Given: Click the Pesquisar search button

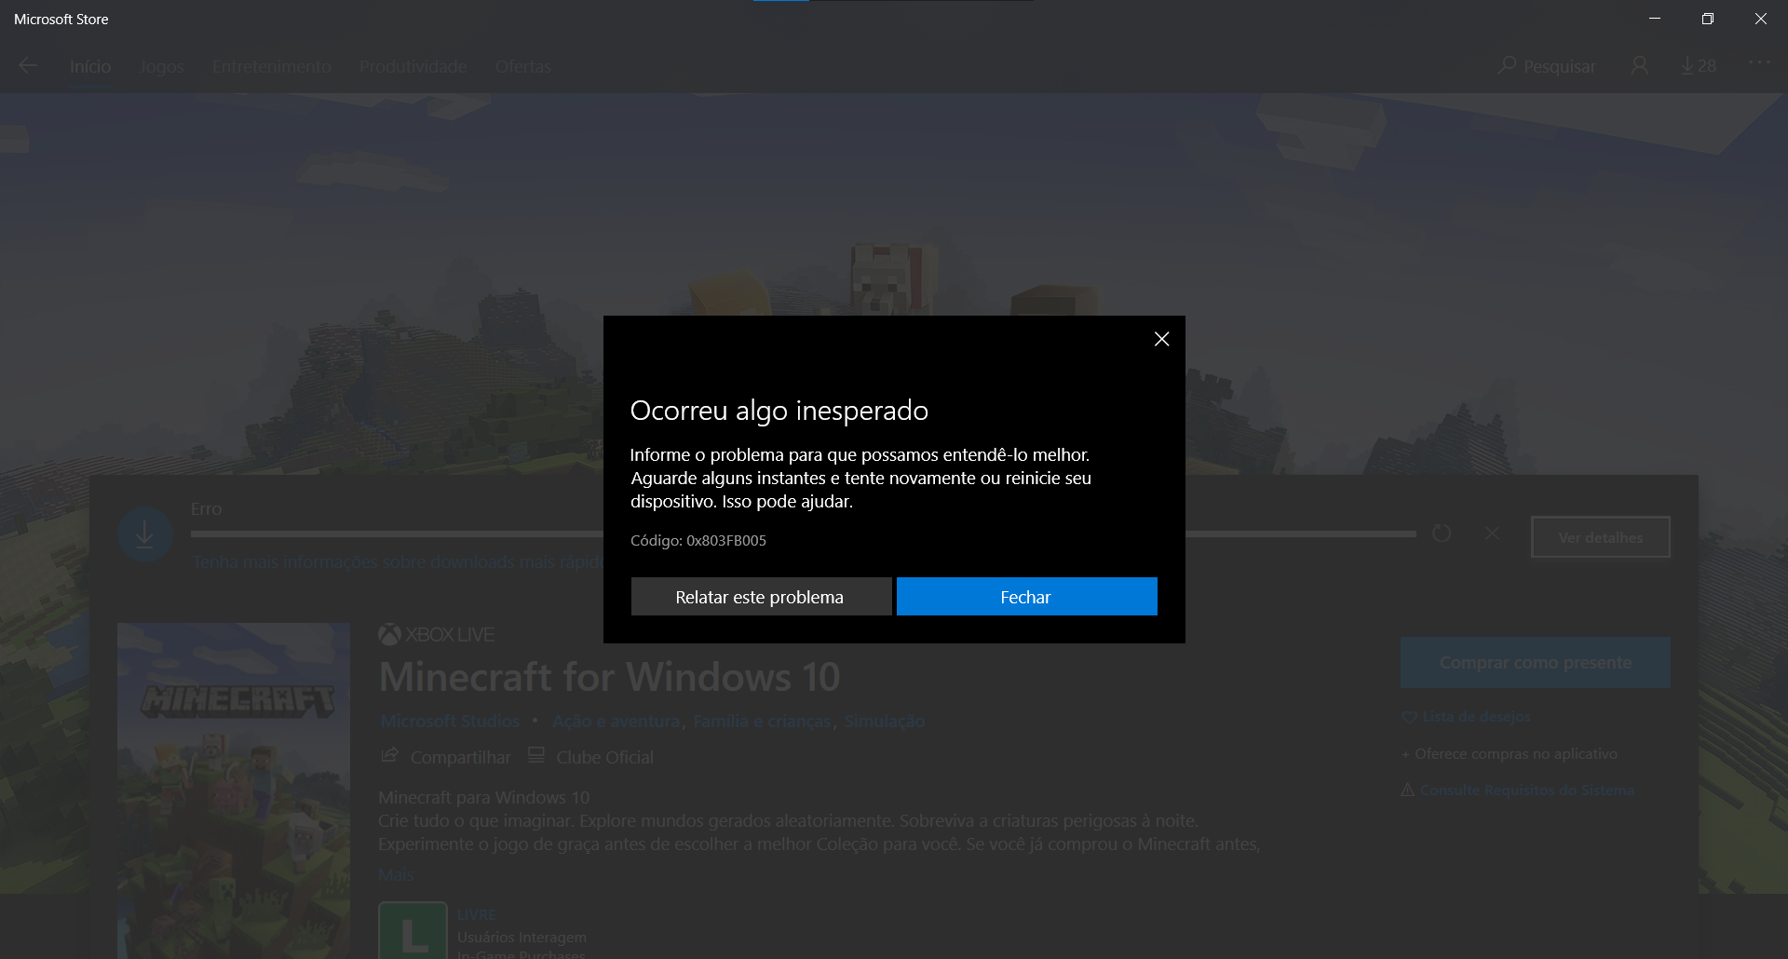Looking at the screenshot, I should 1547,66.
